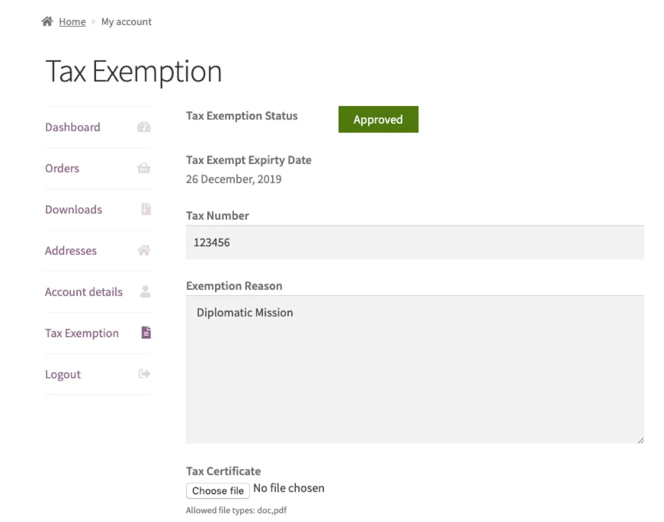Go to Orders in the sidebar

tap(62, 169)
